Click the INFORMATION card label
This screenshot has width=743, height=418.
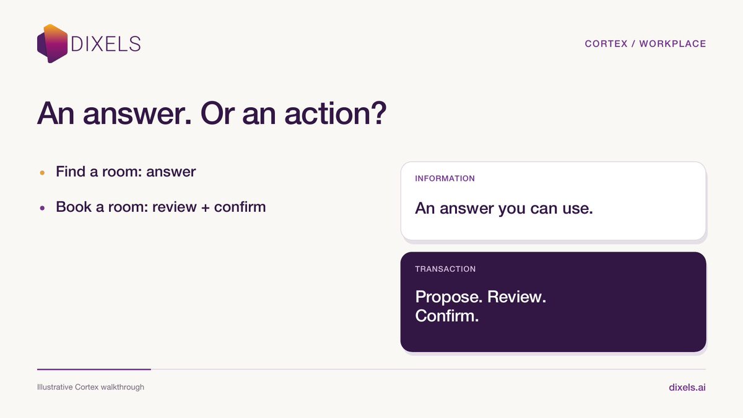(x=445, y=178)
